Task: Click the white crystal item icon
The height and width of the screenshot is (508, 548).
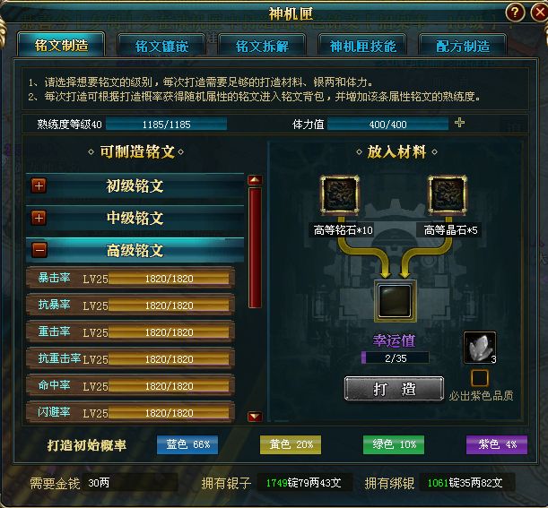Action: tap(480, 348)
